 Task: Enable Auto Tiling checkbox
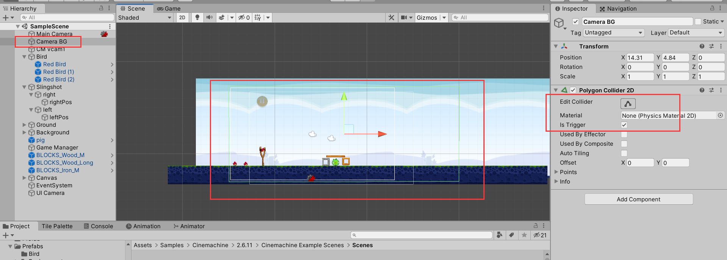(624, 153)
